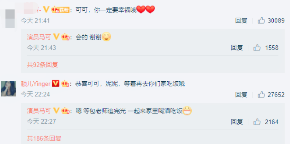Click the crown icon in the 22:27 reply
Image resolution: width=291 pixels, height=144 pixels.
click(x=65, y=111)
